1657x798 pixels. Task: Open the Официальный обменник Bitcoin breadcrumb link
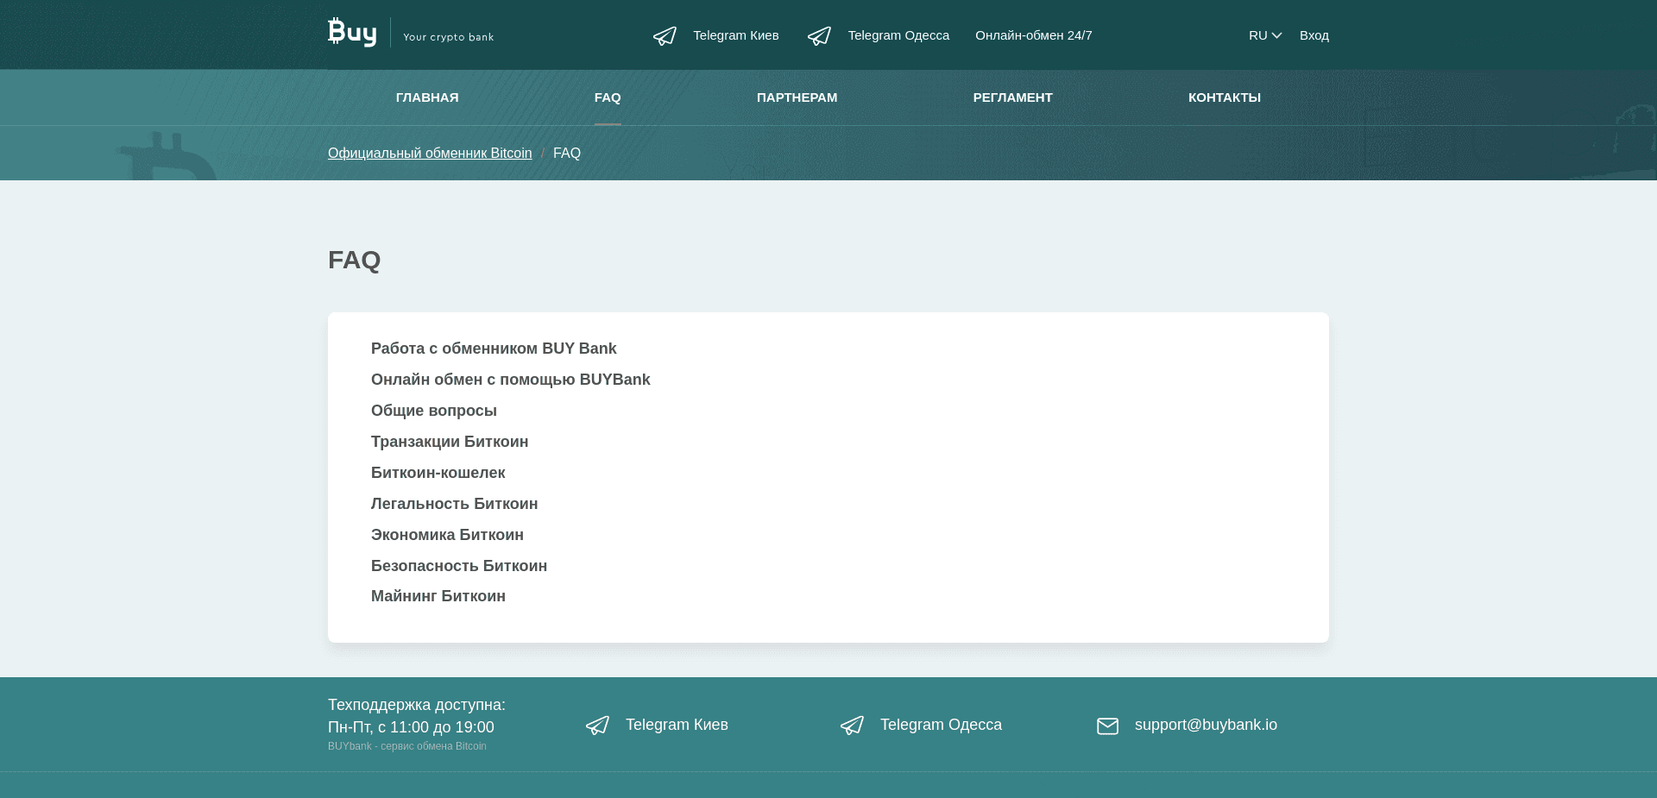[429, 153]
